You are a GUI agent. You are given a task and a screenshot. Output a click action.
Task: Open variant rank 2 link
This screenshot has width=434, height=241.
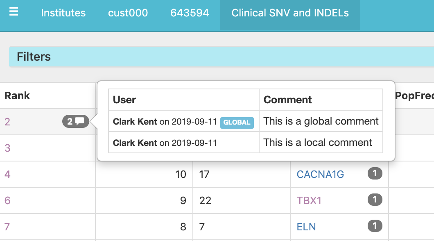point(7,122)
